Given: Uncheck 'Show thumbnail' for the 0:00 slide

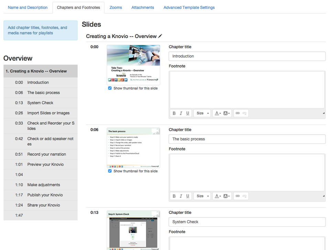Looking at the screenshot, I should [x=110, y=88].
